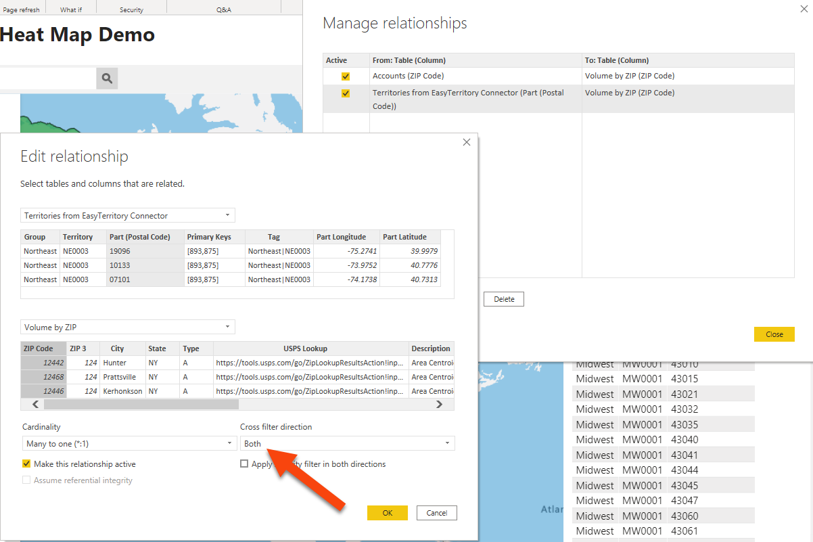Expand the Cardinality dropdown
813x542 pixels.
129,444
